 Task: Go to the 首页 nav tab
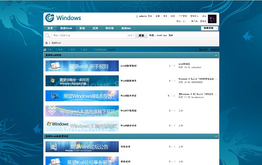(50, 28)
